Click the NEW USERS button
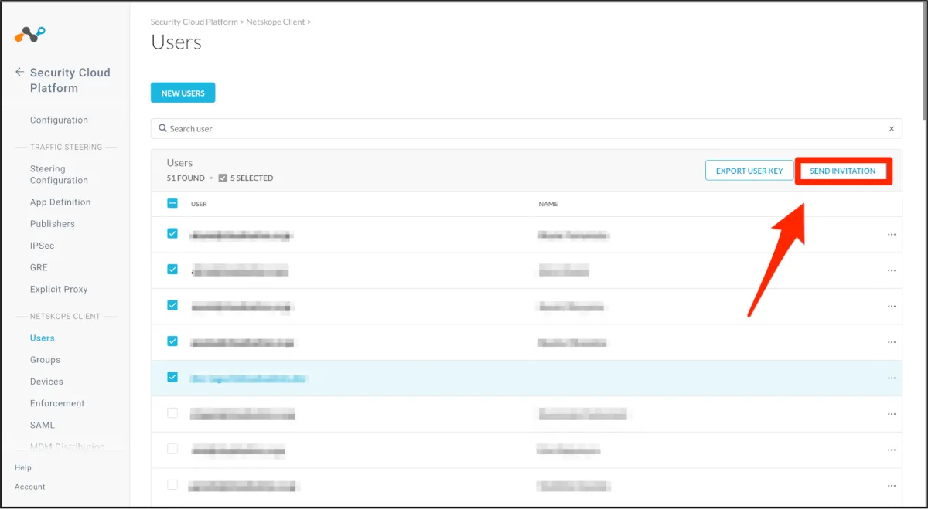This screenshot has width=928, height=509. click(183, 93)
